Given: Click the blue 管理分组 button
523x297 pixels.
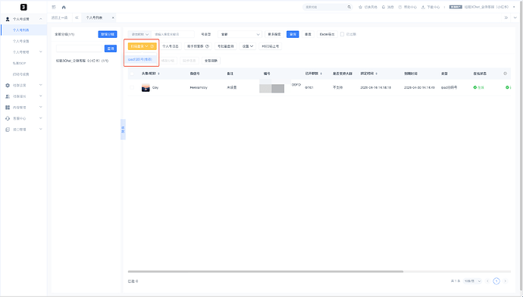Looking at the screenshot, I should click(108, 34).
